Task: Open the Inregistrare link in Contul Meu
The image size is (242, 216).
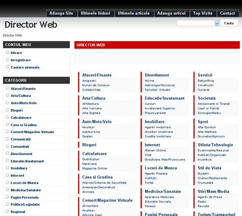Action: click(21, 60)
